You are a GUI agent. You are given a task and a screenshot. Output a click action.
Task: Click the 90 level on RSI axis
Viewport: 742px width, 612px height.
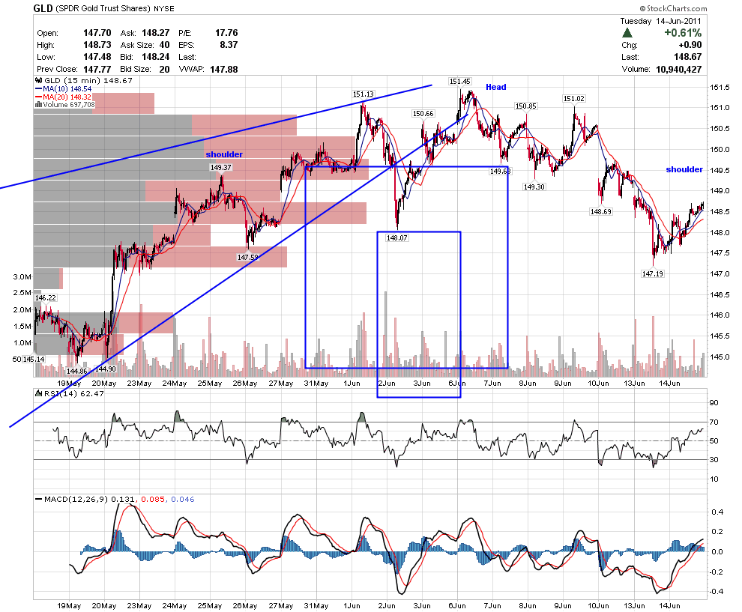(714, 403)
